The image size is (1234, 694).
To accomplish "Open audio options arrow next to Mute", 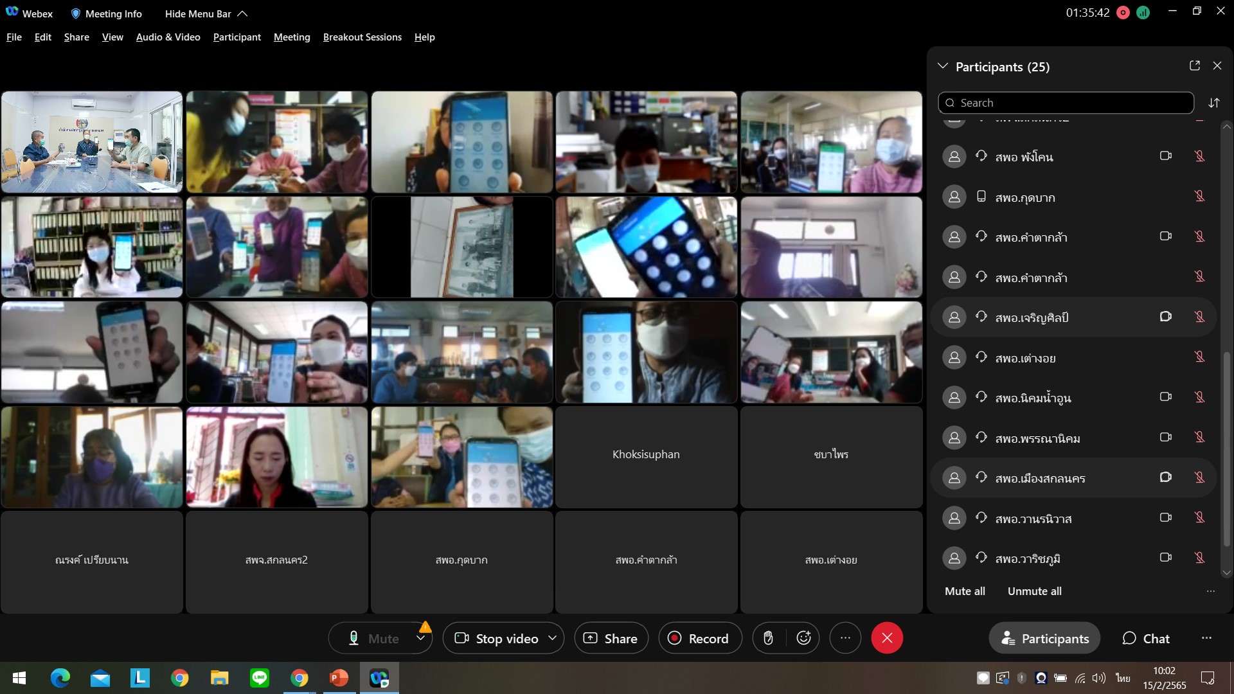I will 421,638.
